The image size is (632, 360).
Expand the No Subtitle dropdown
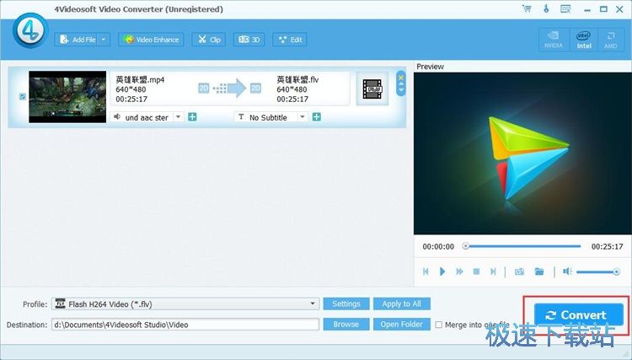pos(303,117)
